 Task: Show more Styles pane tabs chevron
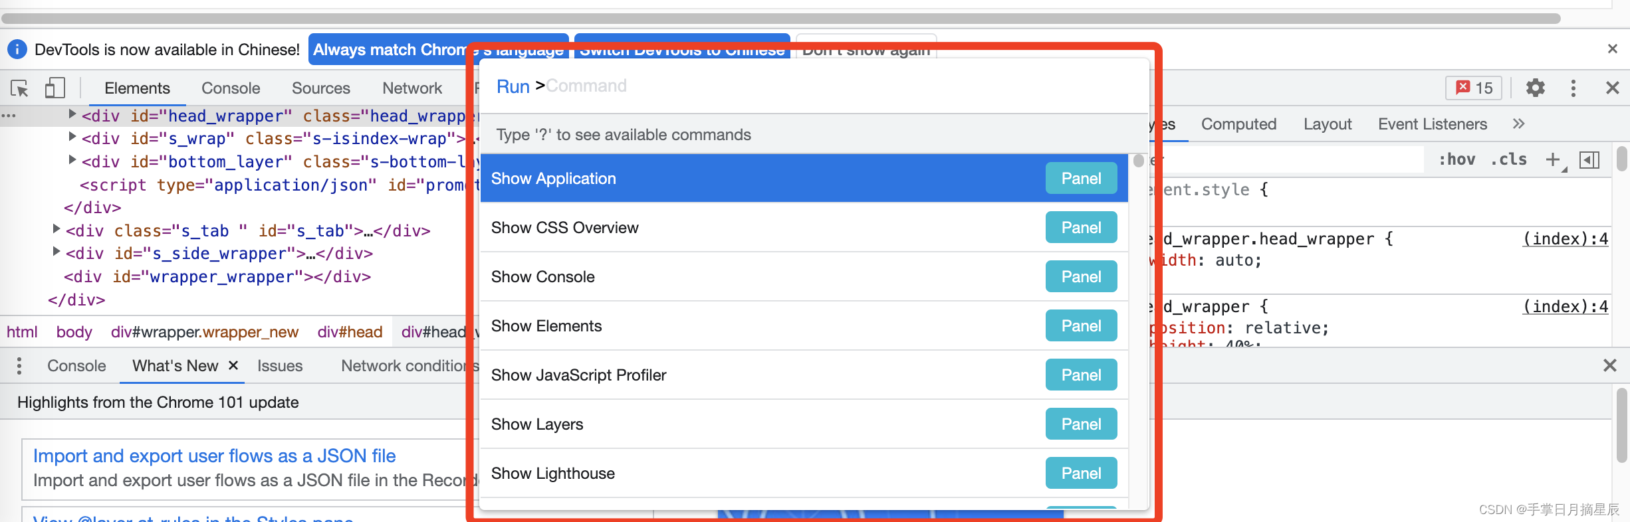[1518, 124]
